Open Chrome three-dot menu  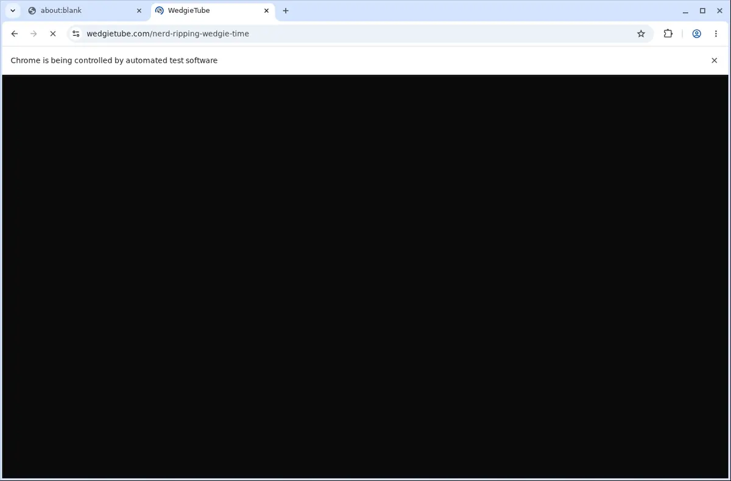(x=716, y=33)
